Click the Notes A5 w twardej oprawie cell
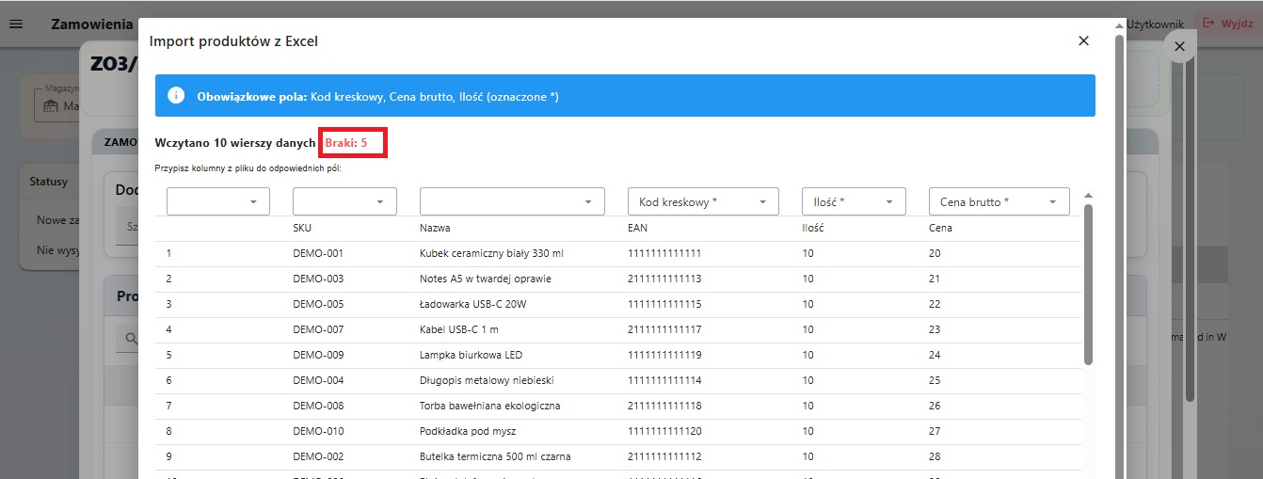1263x479 pixels. [x=486, y=279]
